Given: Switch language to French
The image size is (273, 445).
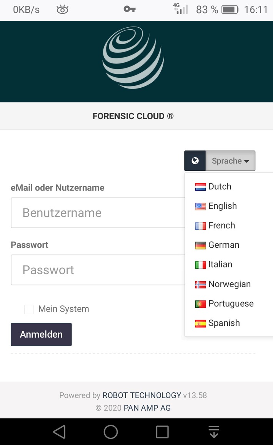Looking at the screenshot, I should pos(221,225).
